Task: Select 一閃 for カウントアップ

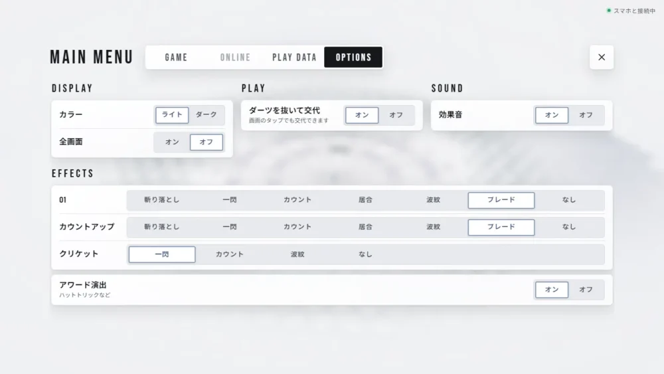Action: pos(230,227)
